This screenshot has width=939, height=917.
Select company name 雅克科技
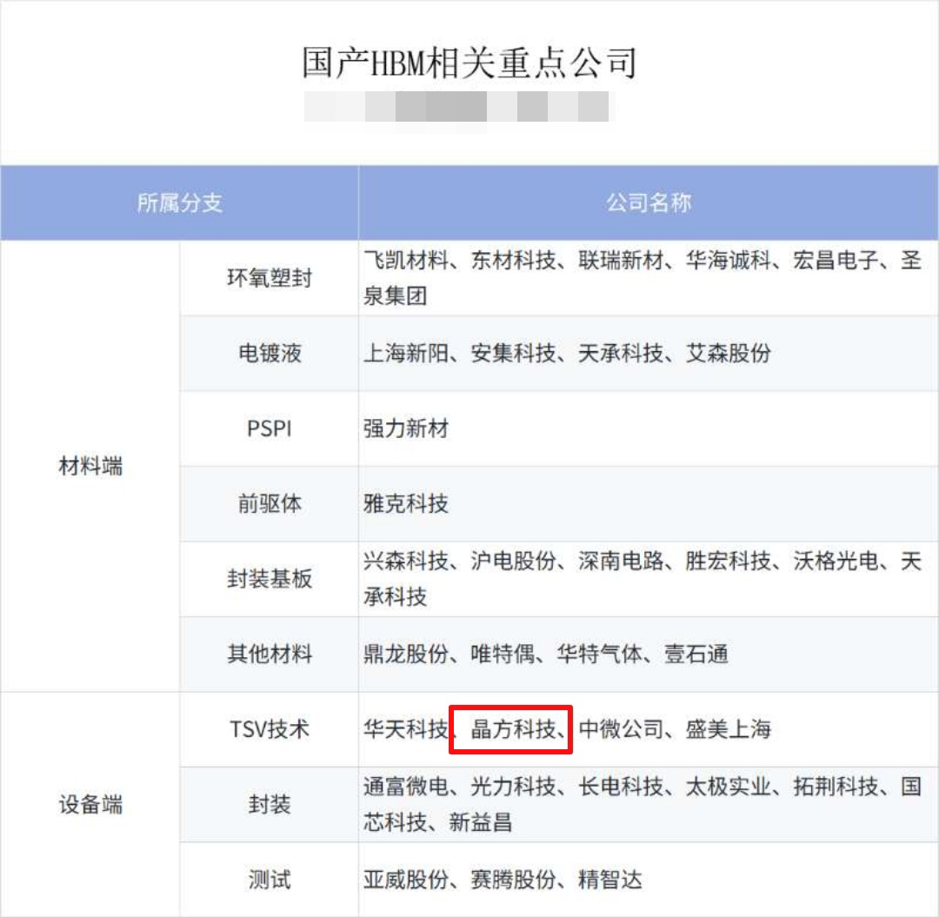point(406,503)
